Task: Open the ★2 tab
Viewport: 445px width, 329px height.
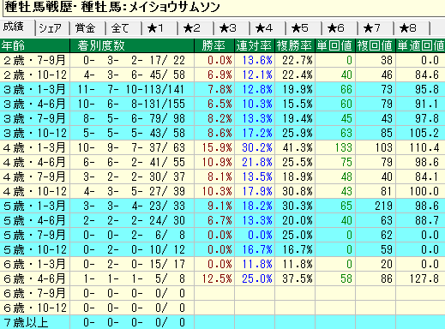Action: 196,28
